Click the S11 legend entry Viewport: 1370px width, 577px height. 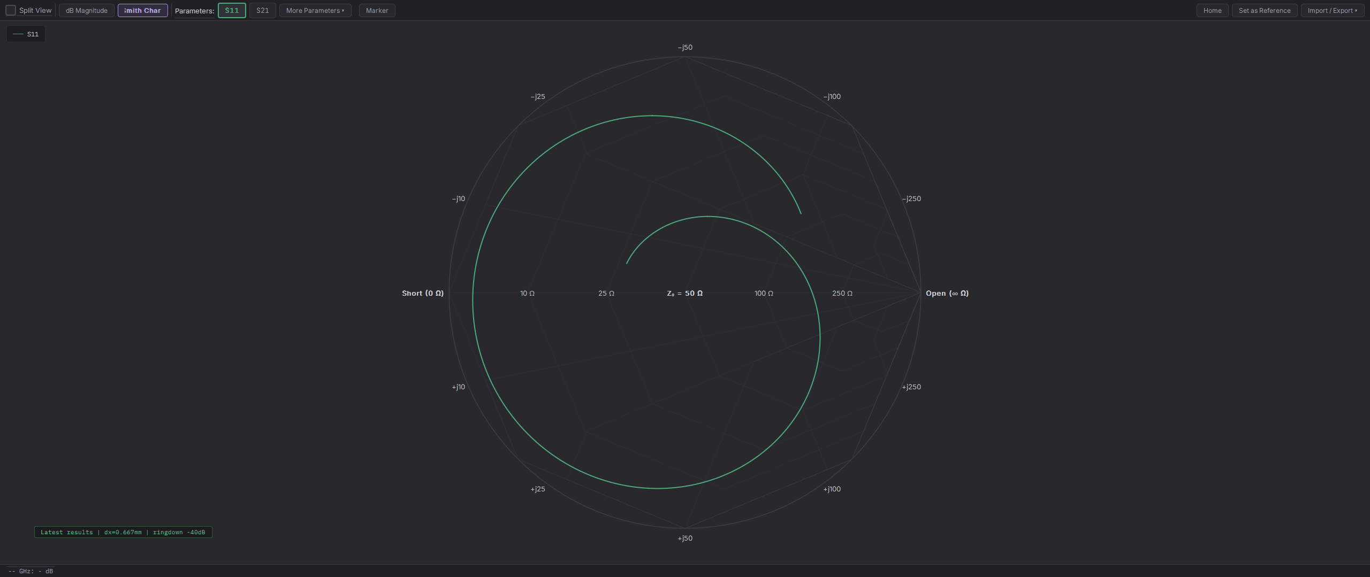[x=26, y=34]
